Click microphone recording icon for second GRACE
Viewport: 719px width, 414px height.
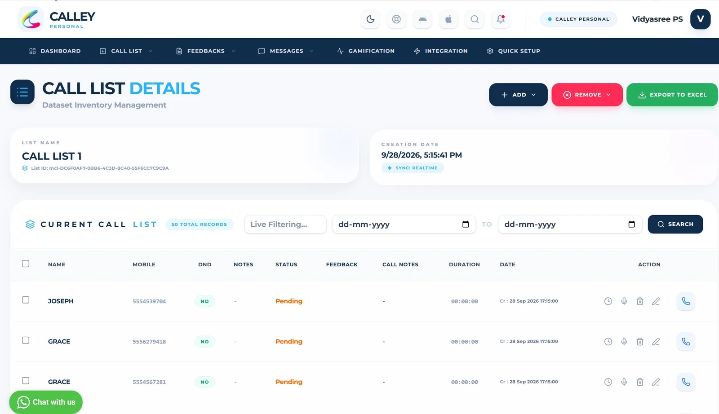[x=624, y=382]
